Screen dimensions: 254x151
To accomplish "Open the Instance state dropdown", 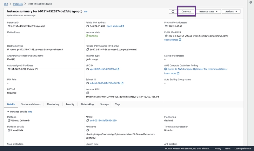I will tap(208, 11).
